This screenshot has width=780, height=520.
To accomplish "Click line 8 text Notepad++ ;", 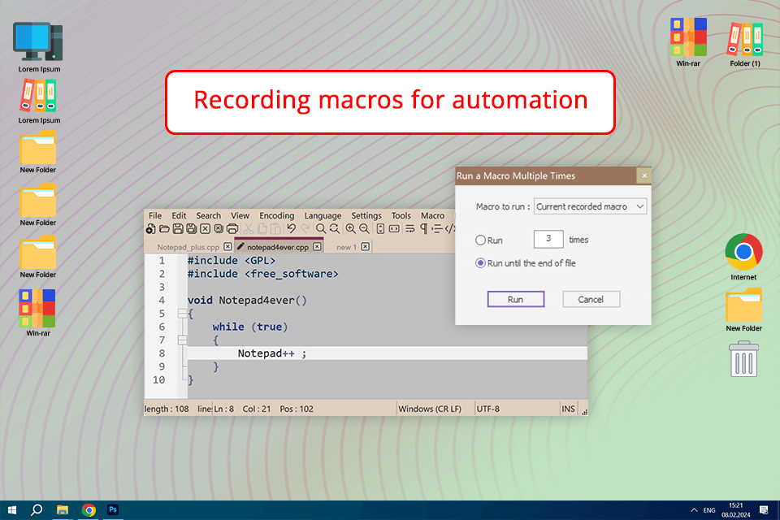I will coord(272,353).
